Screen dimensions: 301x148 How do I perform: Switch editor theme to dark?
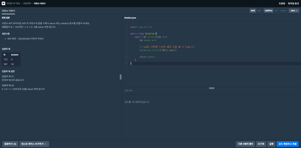[253, 10]
